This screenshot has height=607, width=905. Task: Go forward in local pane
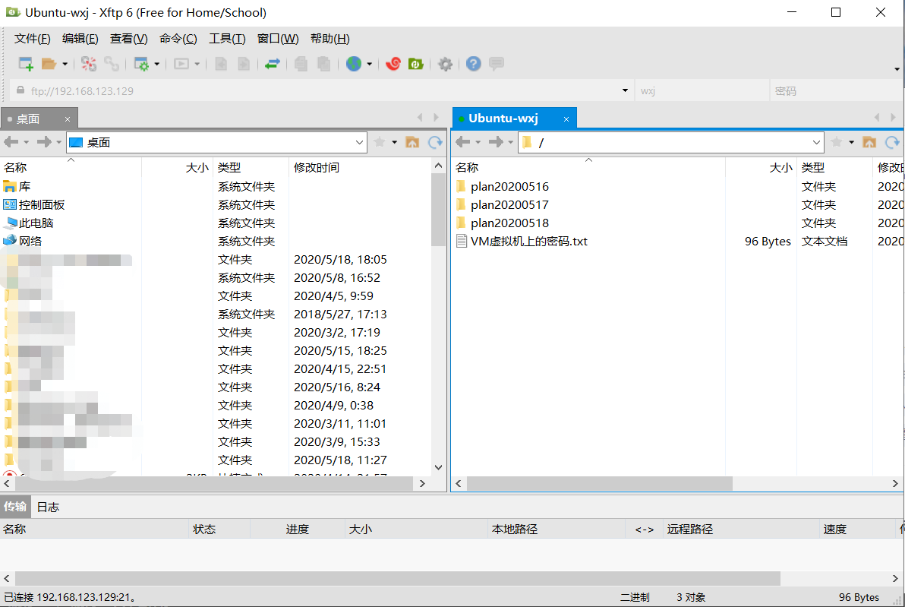(x=44, y=142)
